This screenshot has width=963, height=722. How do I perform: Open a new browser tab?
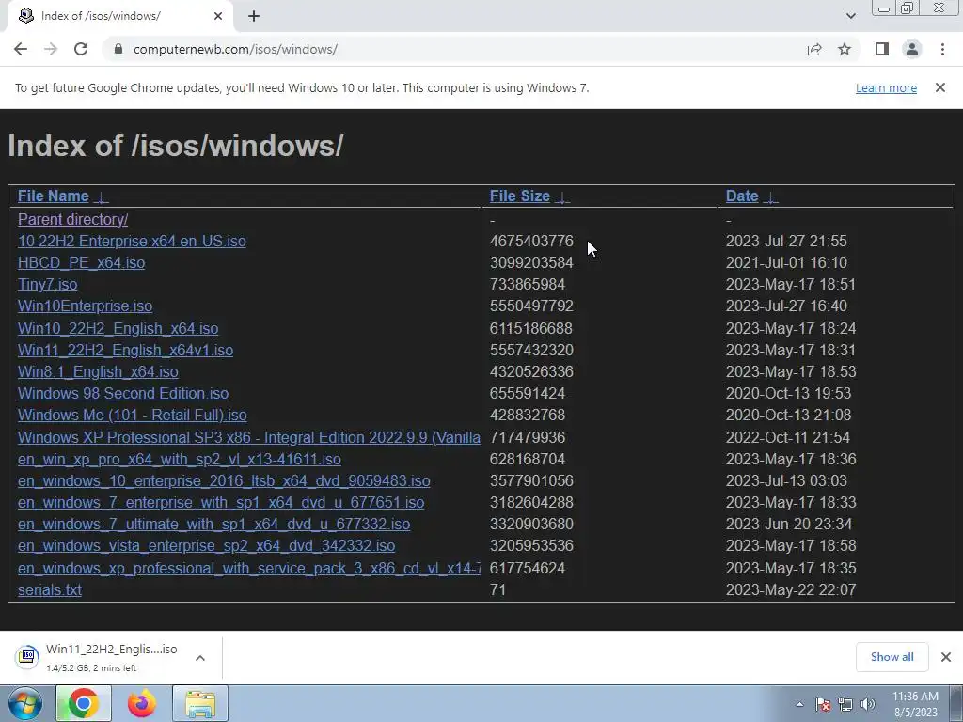pos(254,17)
